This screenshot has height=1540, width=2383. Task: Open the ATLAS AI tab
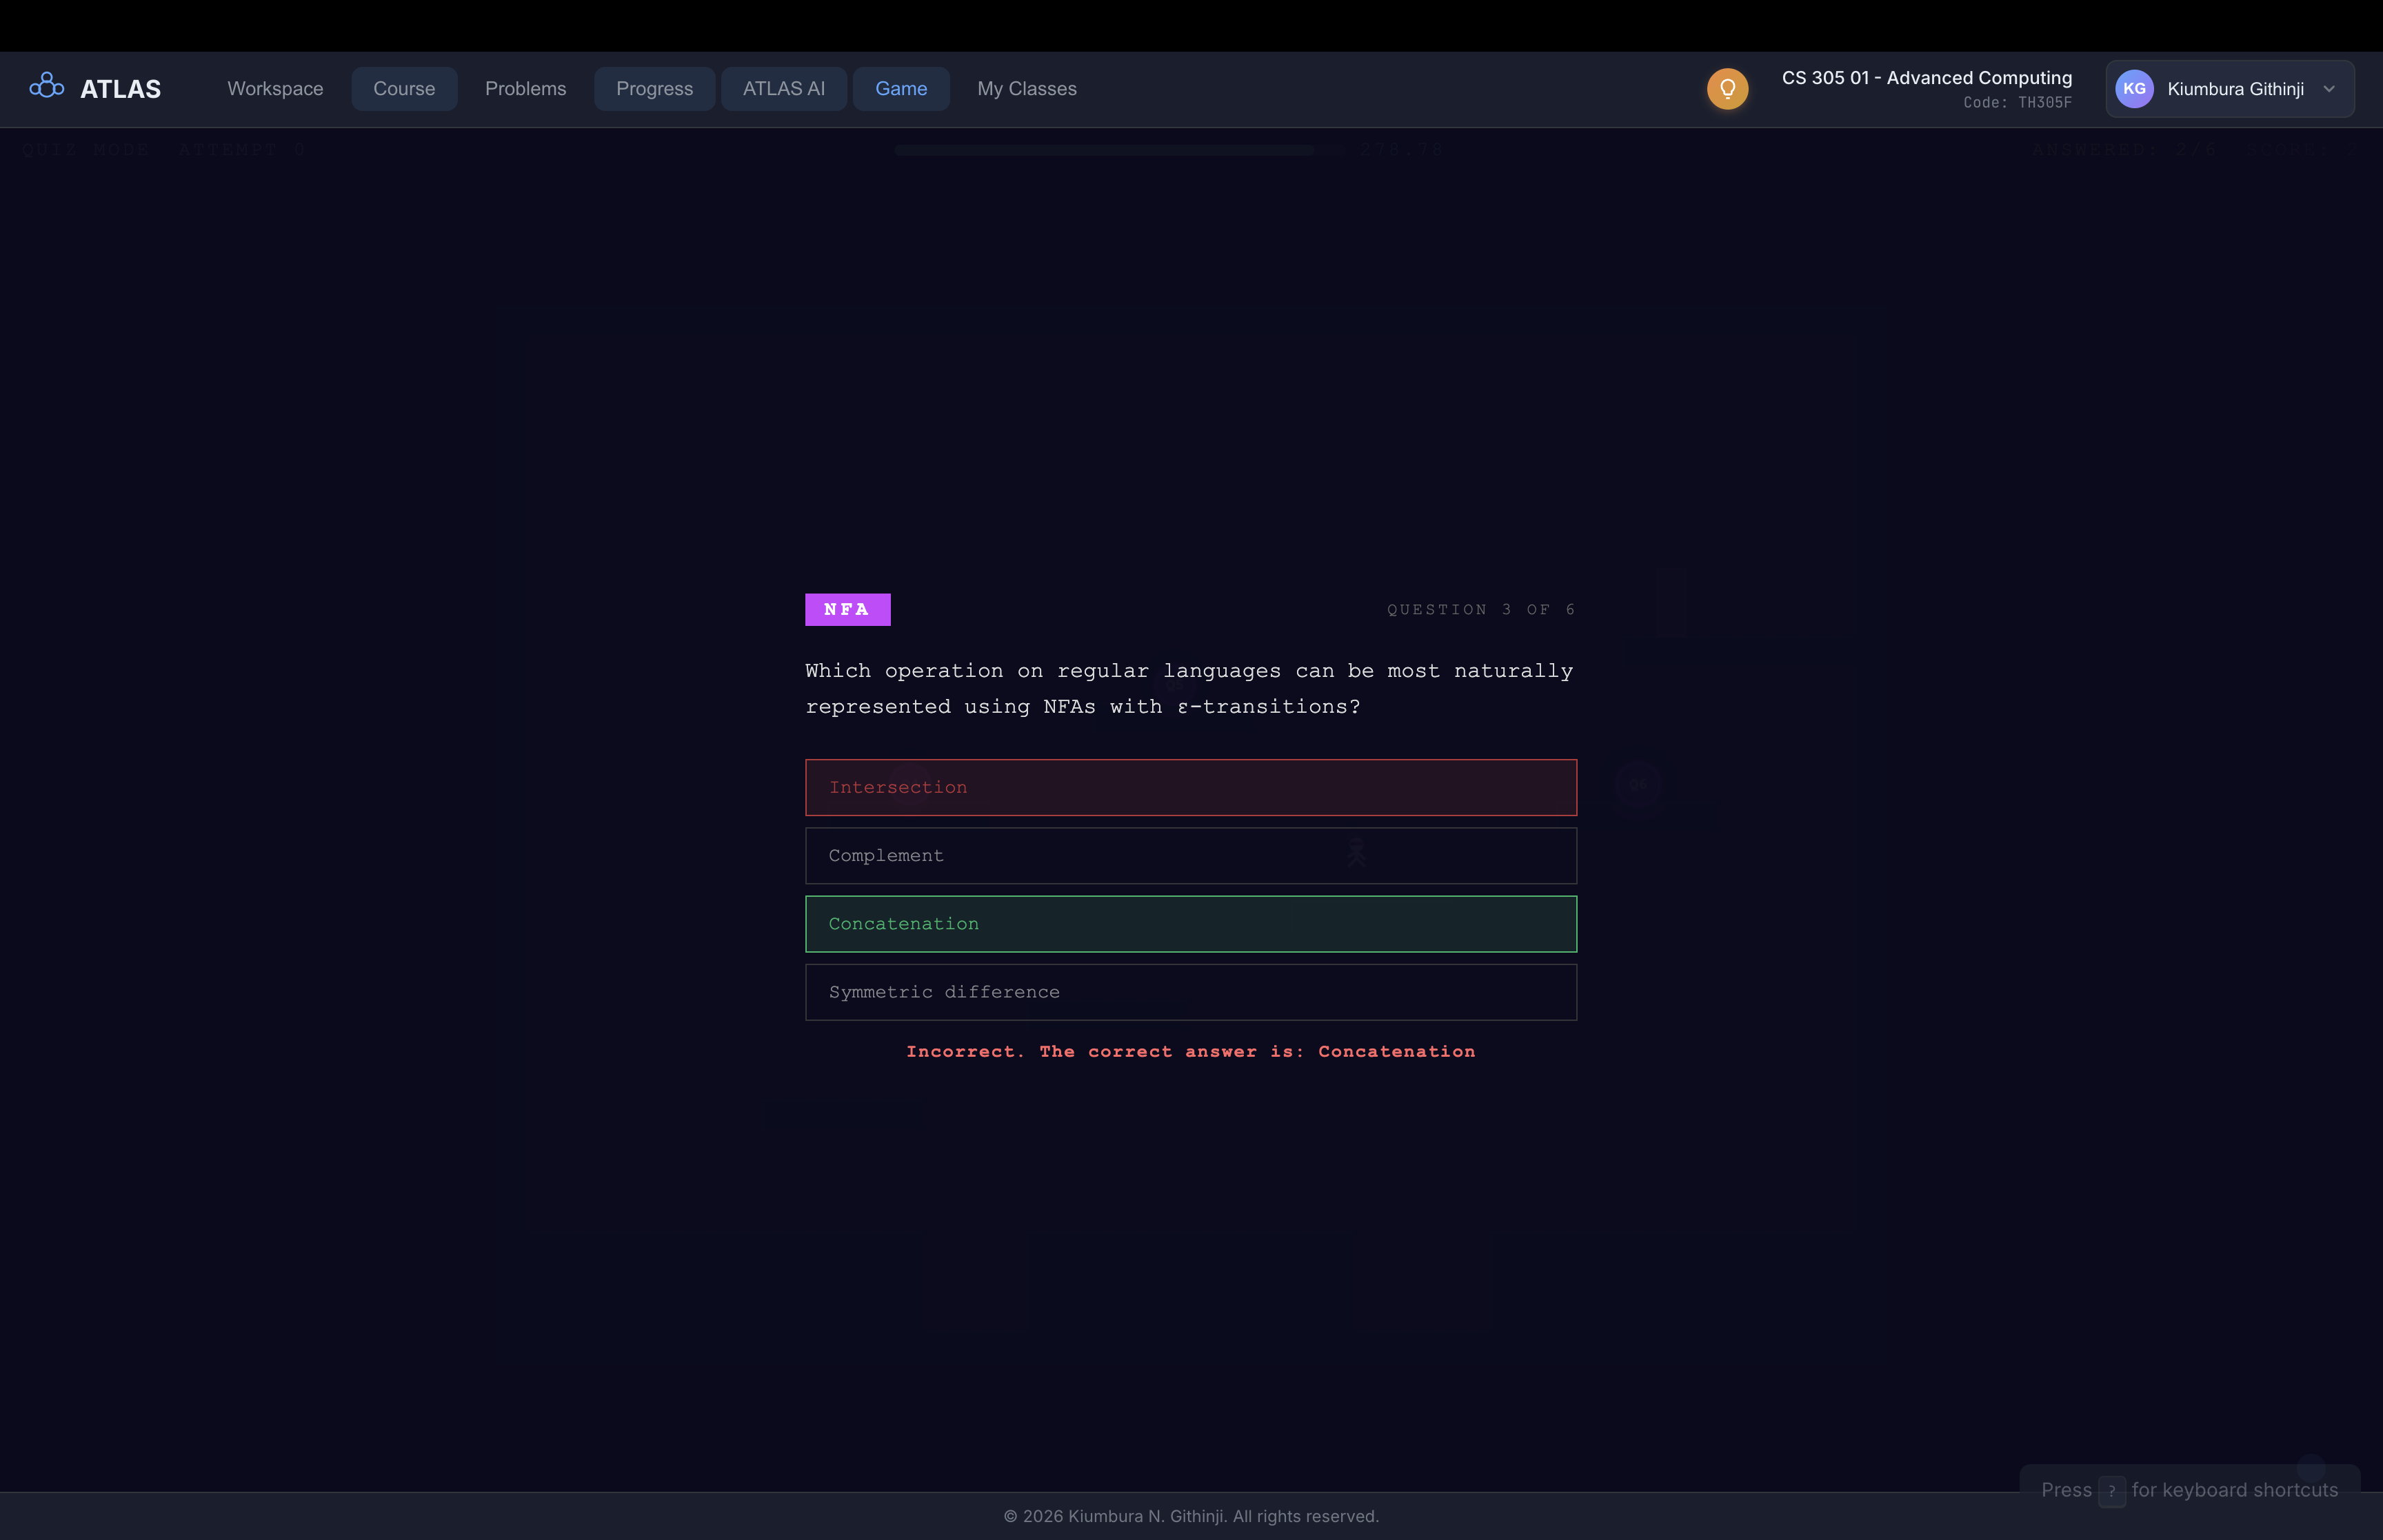click(783, 89)
